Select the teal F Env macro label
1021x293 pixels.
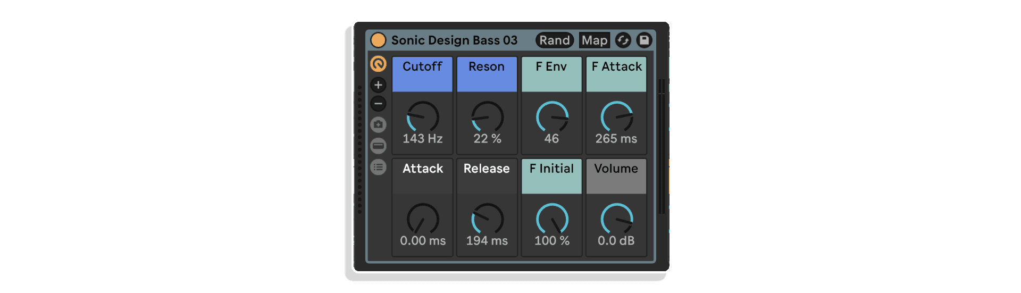[x=551, y=74]
